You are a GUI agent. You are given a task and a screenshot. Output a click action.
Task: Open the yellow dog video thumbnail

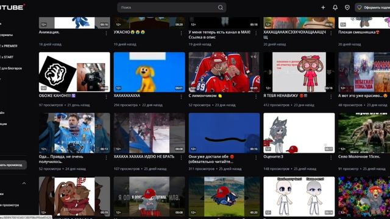tap(149, 72)
